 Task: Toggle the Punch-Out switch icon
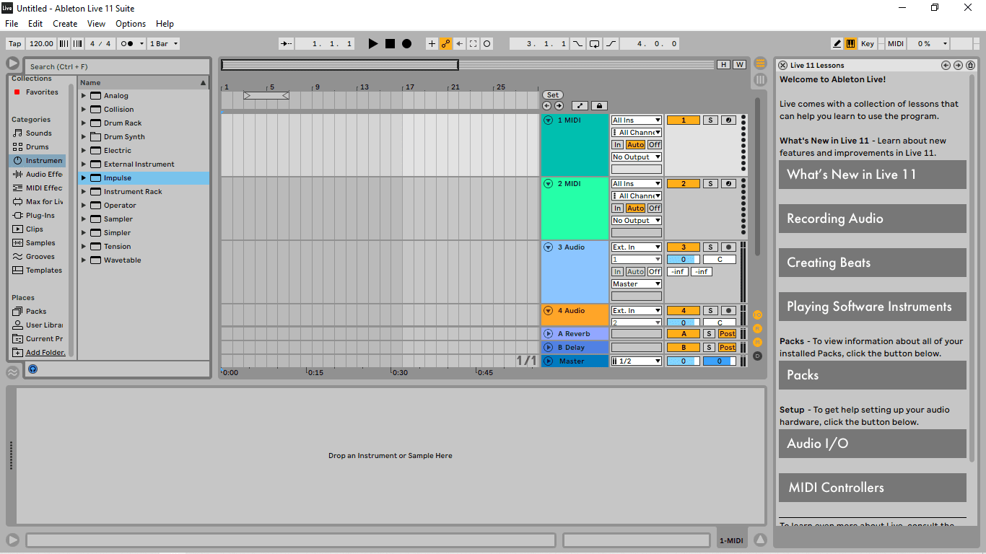tap(611, 44)
